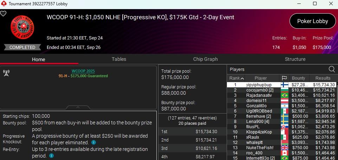This screenshot has width=338, height=160.
Task: Open the WCOOP 2025 link
Action: (83, 71)
